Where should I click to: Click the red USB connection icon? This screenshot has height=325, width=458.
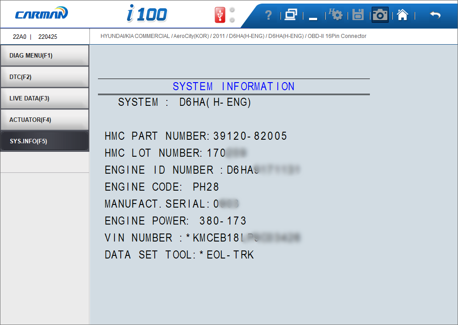pyautogui.click(x=220, y=15)
